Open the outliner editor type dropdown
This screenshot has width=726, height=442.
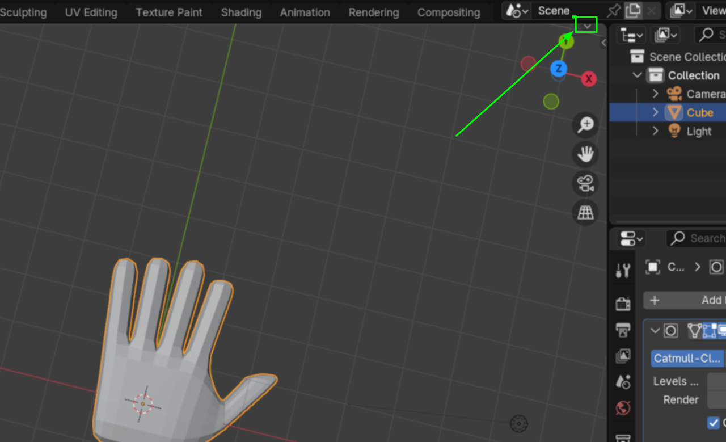pos(632,35)
